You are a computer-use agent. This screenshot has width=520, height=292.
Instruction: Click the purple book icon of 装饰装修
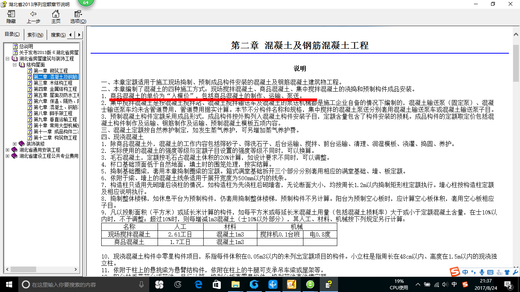point(22,144)
